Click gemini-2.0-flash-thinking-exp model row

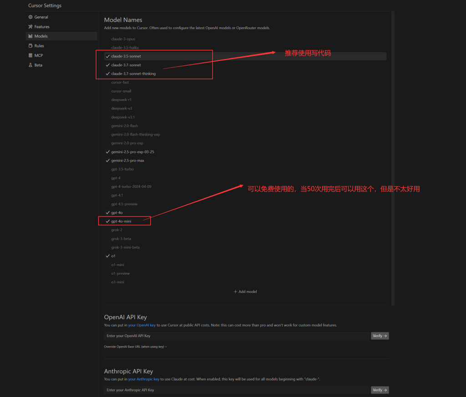tap(245, 135)
